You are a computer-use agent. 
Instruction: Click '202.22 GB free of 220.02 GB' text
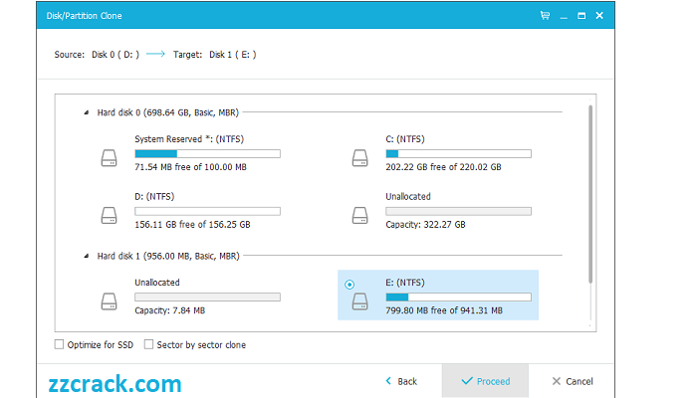[444, 167]
